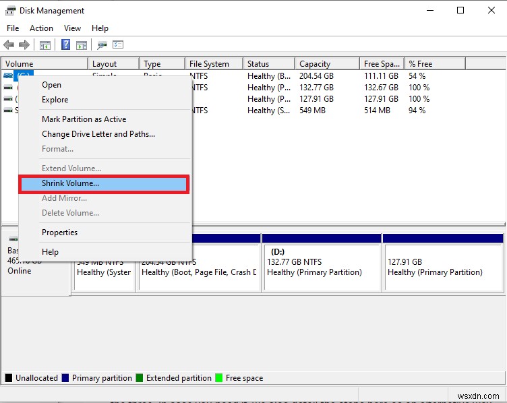Sort by the Free Space column header

(382, 63)
